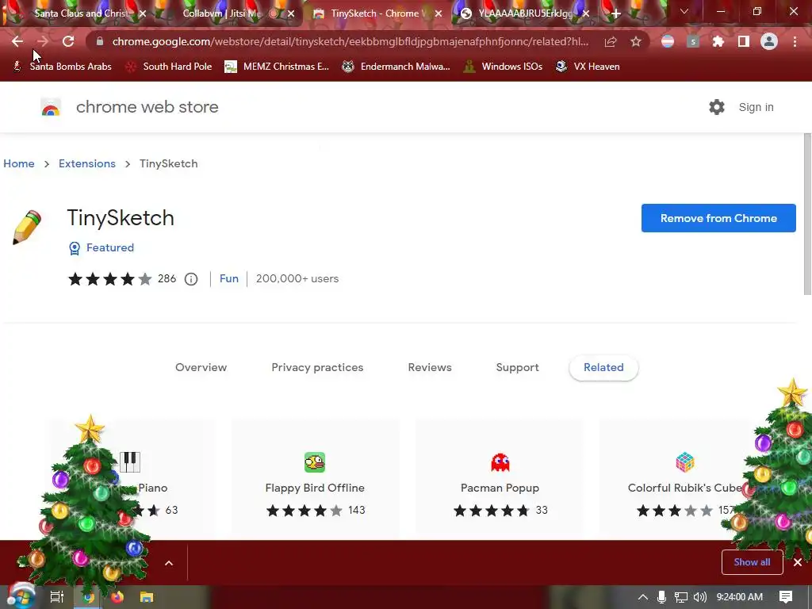The height and width of the screenshot is (609, 812).
Task: Click the Pacman Popup ghost icon
Action: click(500, 462)
